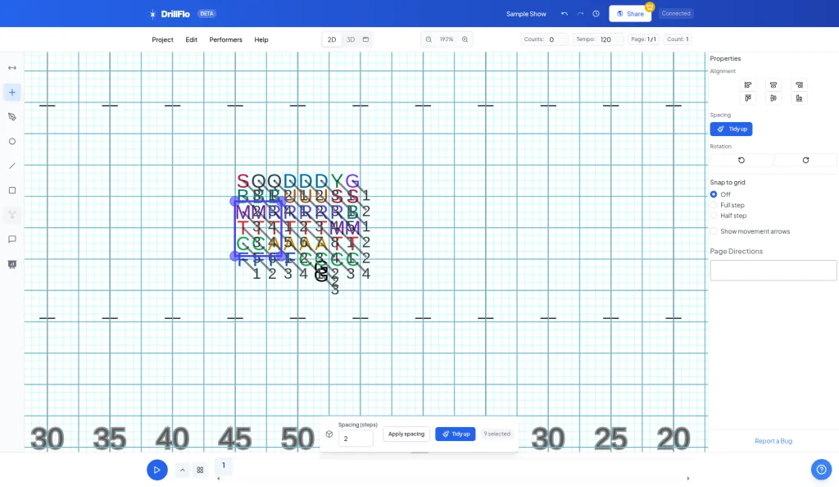Open the help question mark button
Image resolution: width=839 pixels, height=487 pixels.
point(821,470)
